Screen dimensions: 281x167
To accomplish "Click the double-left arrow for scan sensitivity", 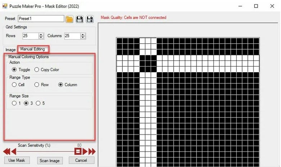I will (x=7, y=152).
